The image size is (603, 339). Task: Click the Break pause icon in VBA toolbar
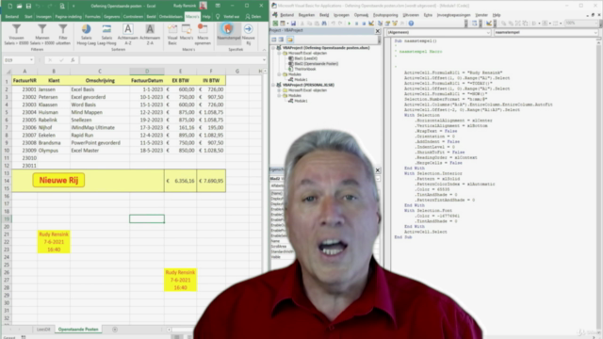tap(356, 24)
